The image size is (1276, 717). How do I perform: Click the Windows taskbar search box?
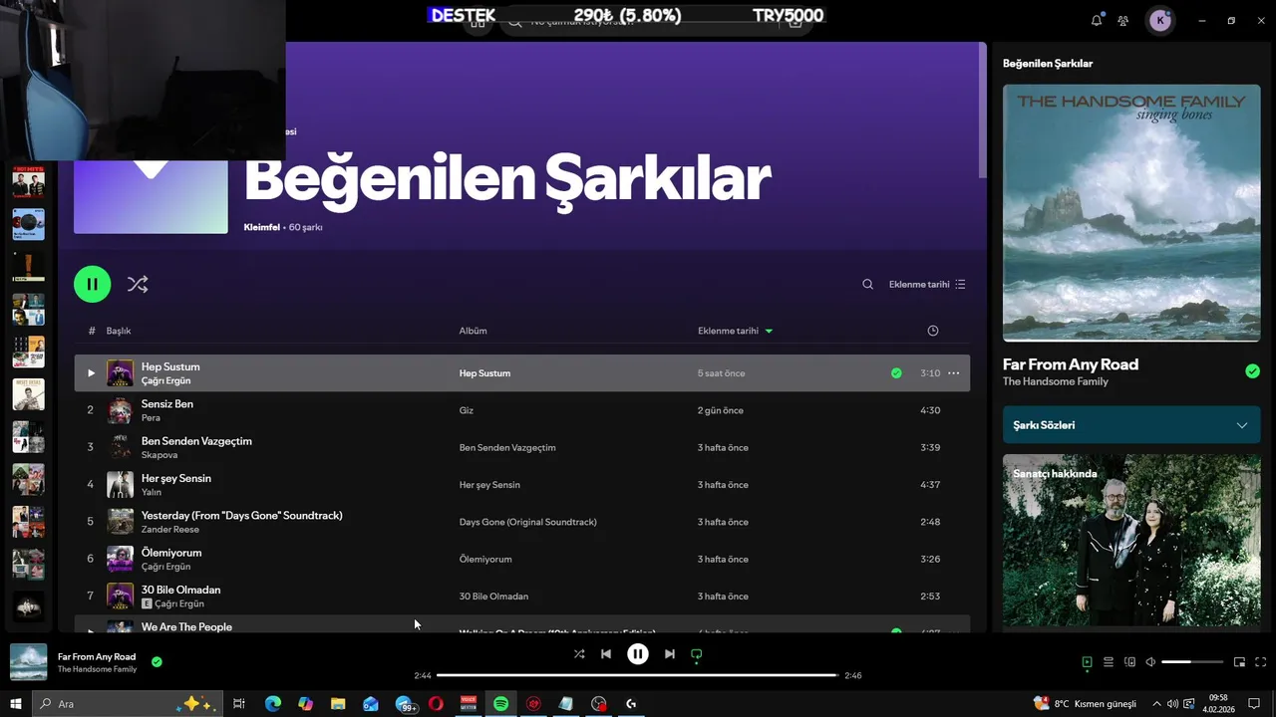[127, 704]
